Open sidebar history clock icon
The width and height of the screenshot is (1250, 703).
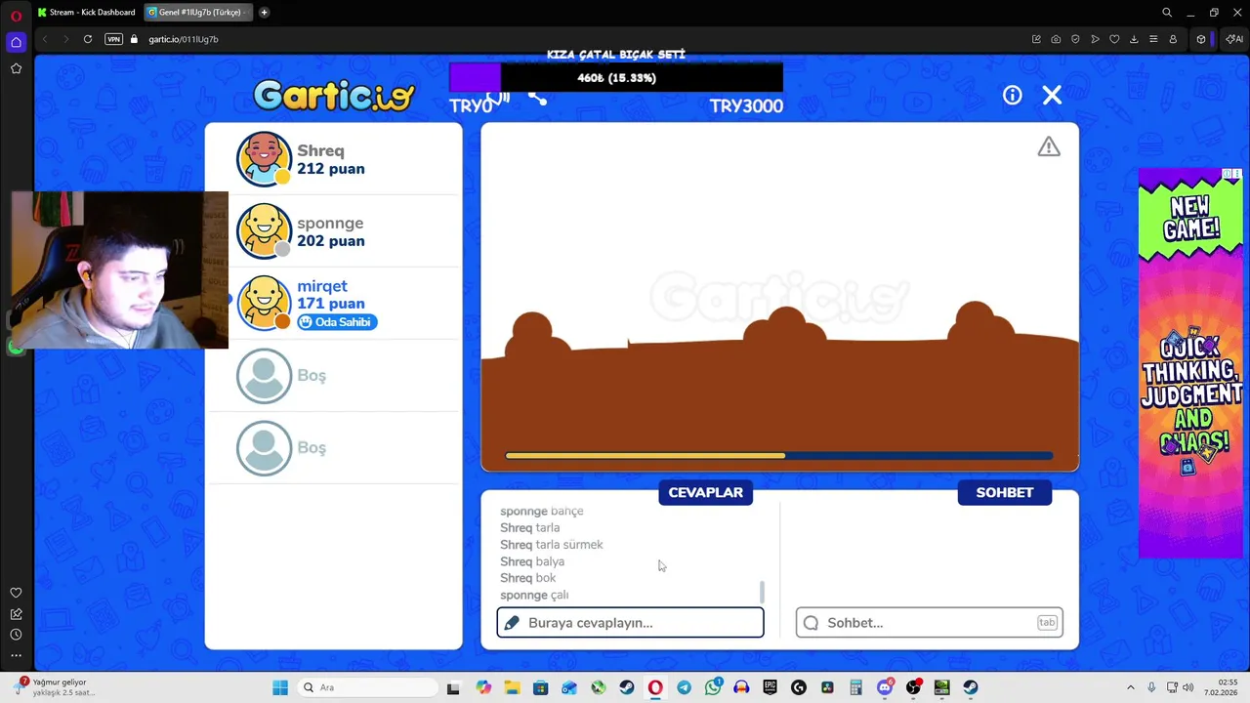pos(16,635)
